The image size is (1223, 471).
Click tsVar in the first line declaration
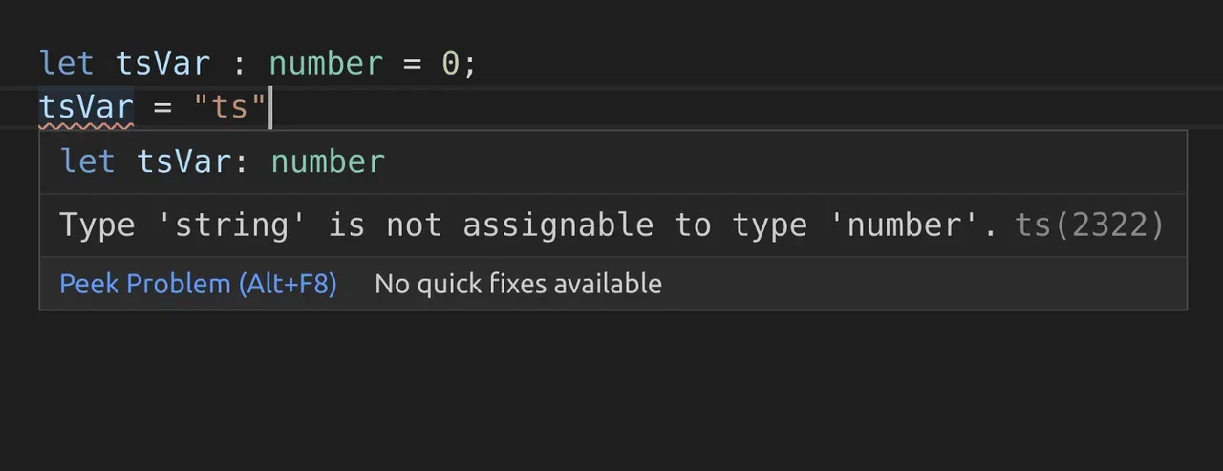coord(162,64)
